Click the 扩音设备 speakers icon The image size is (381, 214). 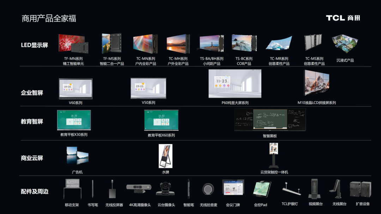[360, 189]
